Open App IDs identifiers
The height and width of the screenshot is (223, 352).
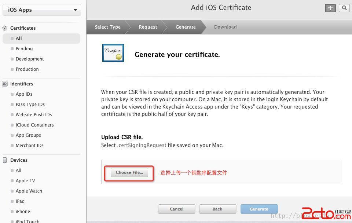point(24,94)
